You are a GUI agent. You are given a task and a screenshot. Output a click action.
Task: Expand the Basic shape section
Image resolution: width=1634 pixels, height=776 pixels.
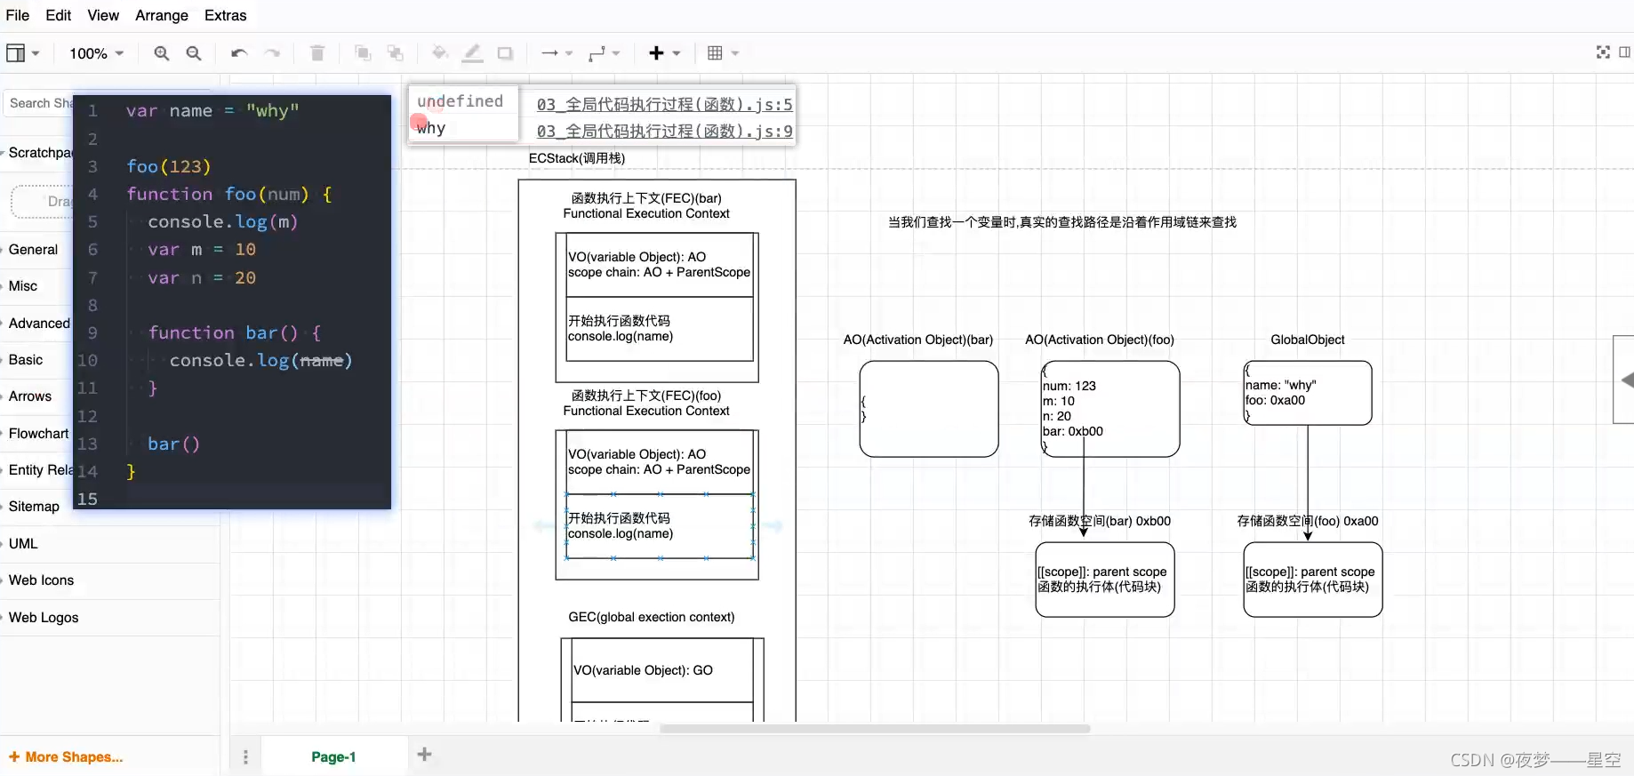coord(26,360)
